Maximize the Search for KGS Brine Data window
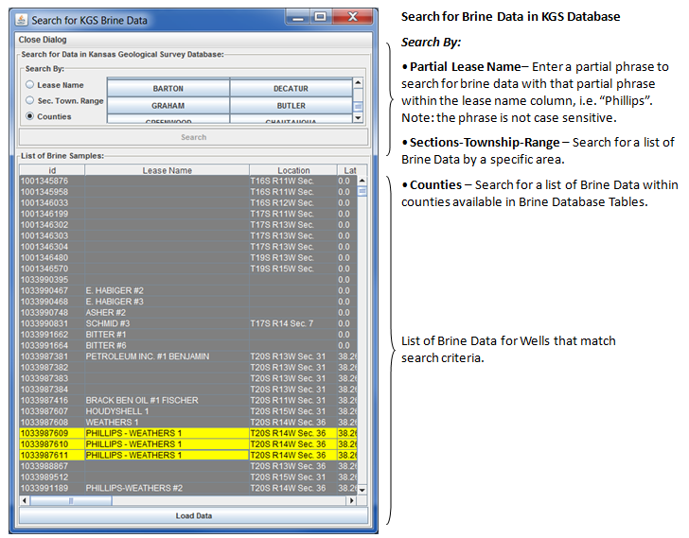The image size is (689, 538). (321, 17)
